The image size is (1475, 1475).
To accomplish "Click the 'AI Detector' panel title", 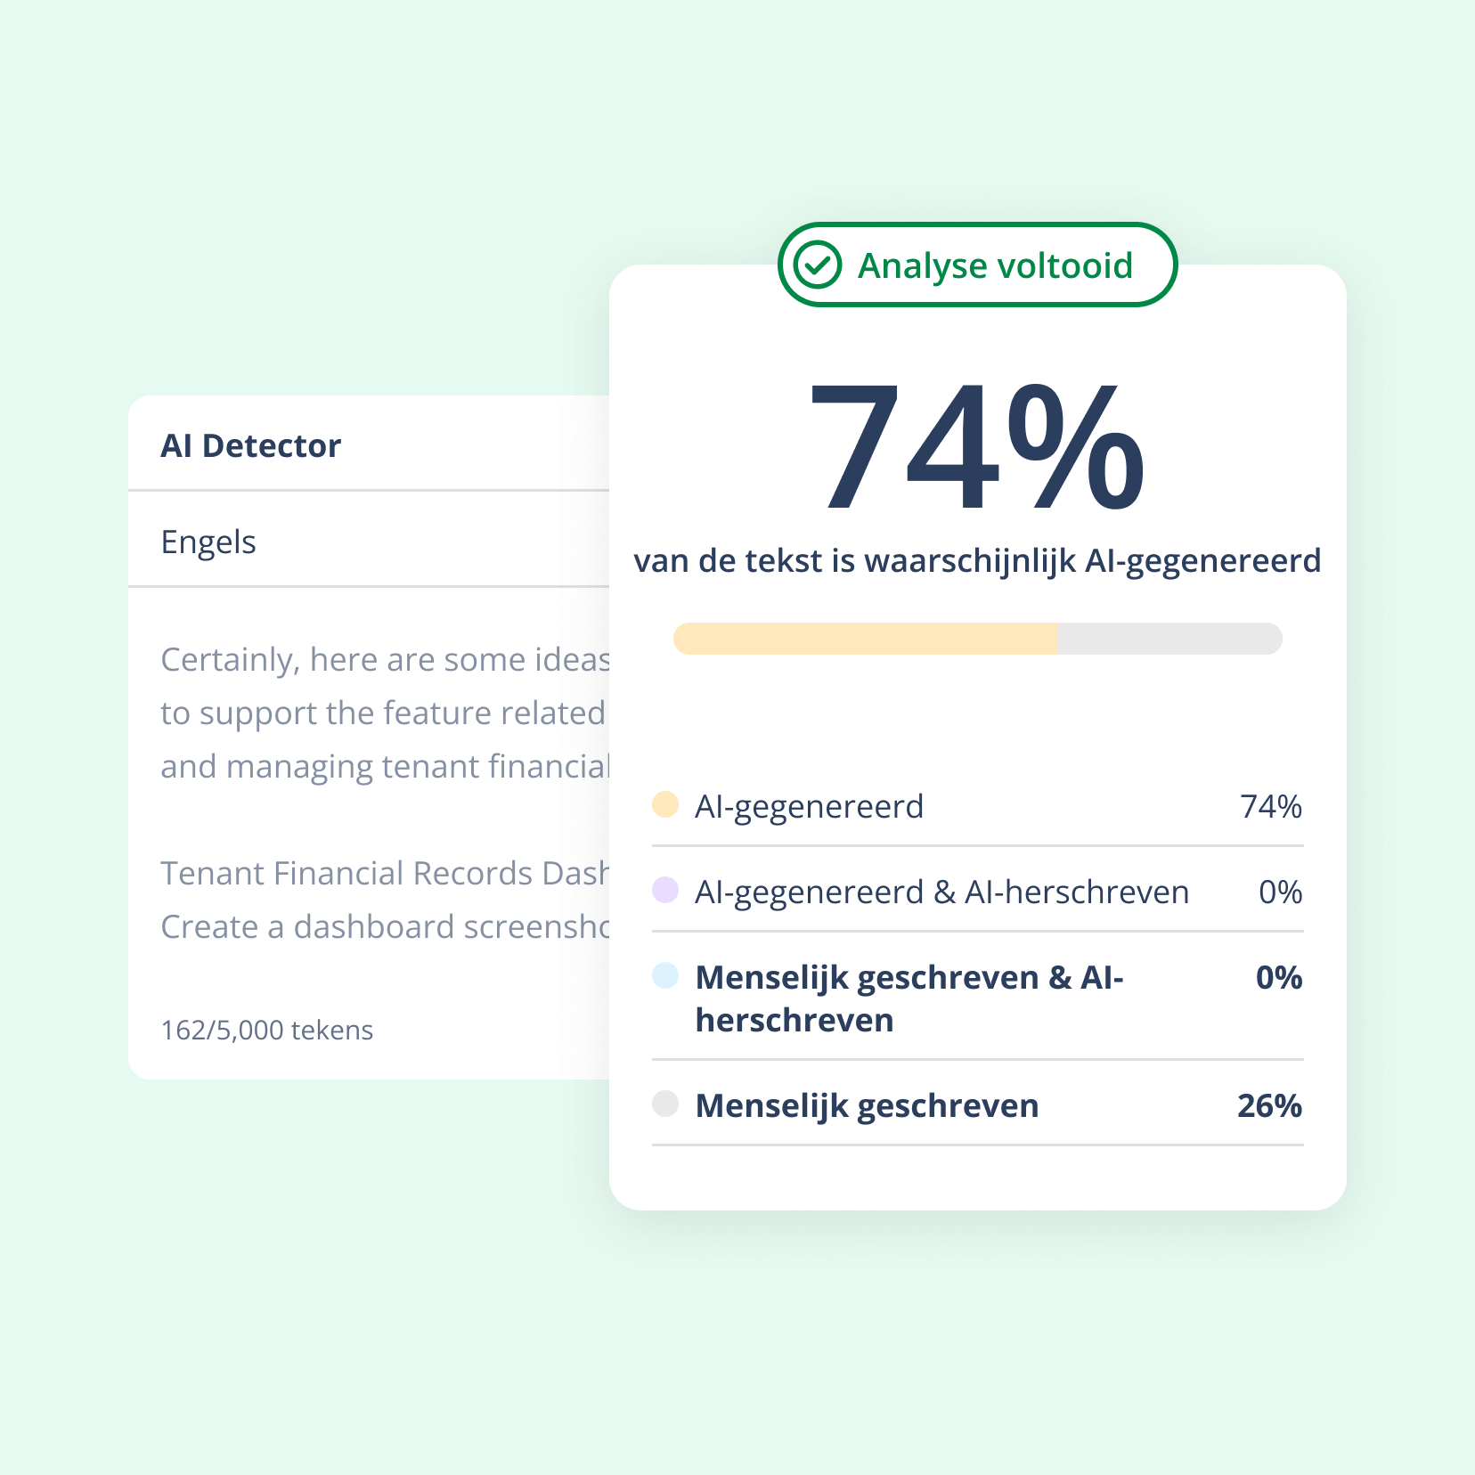I will [x=251, y=445].
